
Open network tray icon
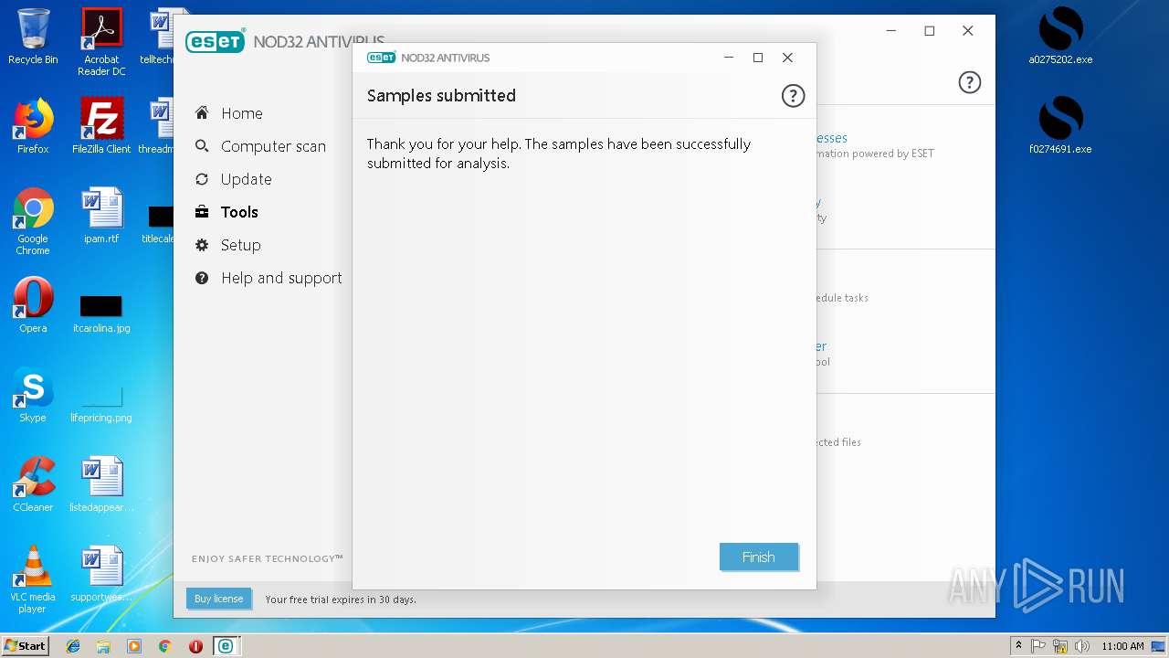1060,646
